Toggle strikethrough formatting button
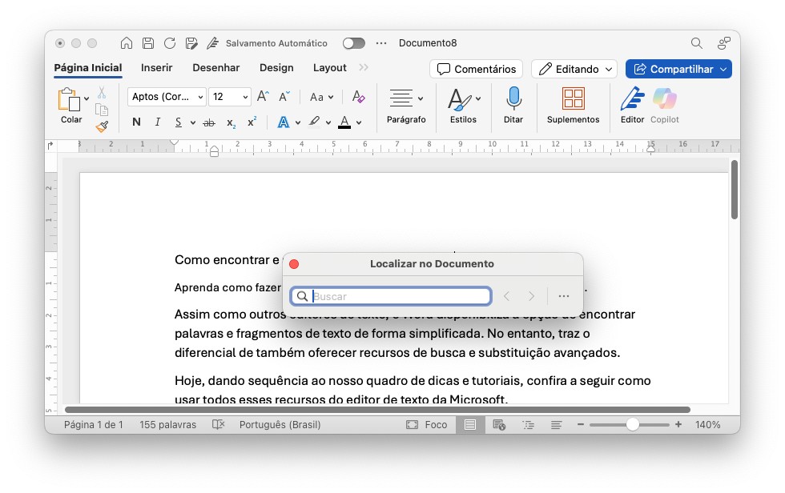This screenshot has width=785, height=493. [x=209, y=122]
